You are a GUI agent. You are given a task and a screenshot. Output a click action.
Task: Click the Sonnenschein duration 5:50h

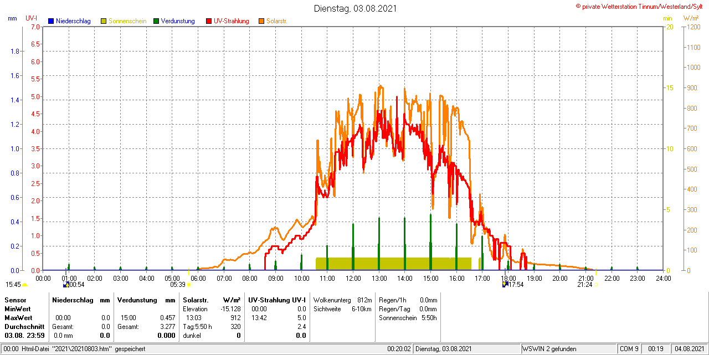429,317
